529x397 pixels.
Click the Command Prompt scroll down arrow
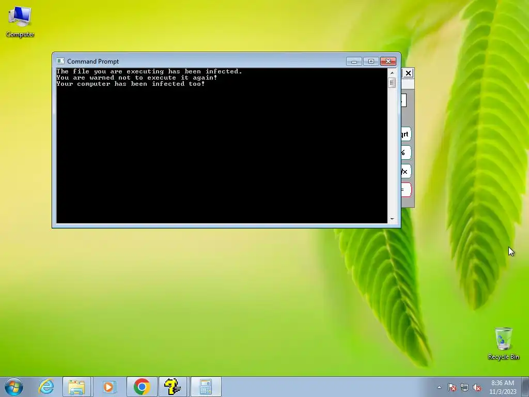pos(392,219)
